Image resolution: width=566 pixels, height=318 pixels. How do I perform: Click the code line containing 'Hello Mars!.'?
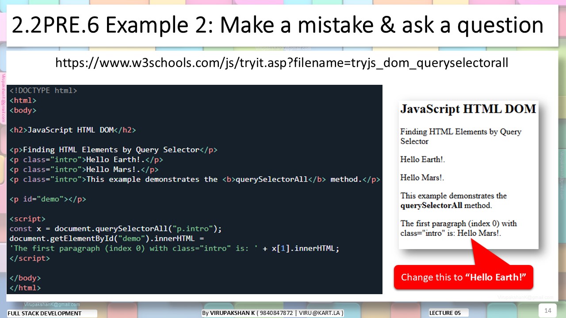tap(84, 170)
